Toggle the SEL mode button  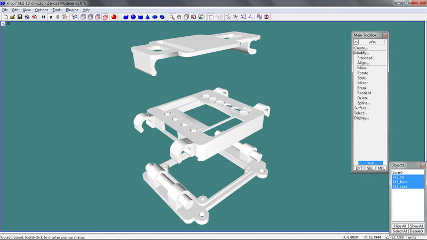coord(370,168)
